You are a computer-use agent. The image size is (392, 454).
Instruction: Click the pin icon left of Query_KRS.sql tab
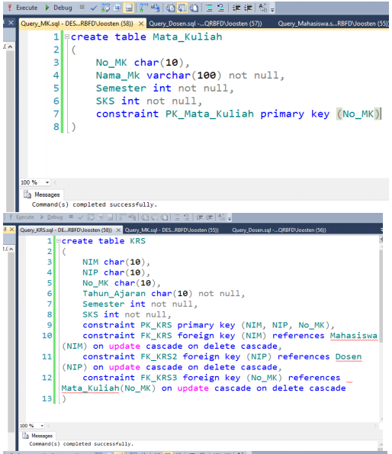(5, 230)
